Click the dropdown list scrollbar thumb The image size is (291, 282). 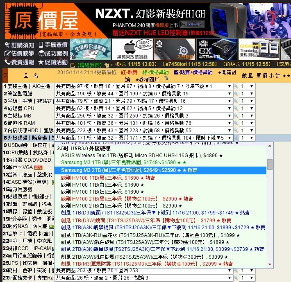click(x=270, y=165)
